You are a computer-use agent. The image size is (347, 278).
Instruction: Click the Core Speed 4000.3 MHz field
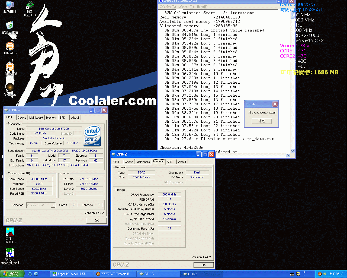click(39, 179)
